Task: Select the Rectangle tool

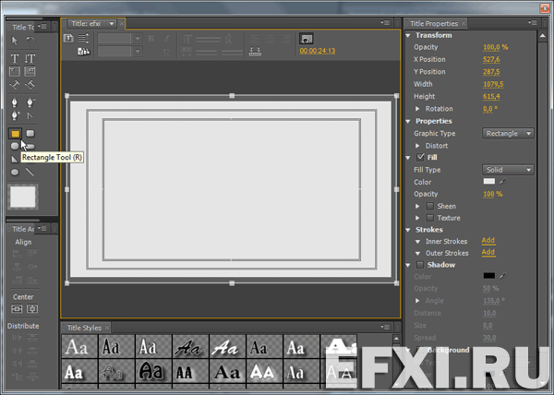Action: click(15, 134)
